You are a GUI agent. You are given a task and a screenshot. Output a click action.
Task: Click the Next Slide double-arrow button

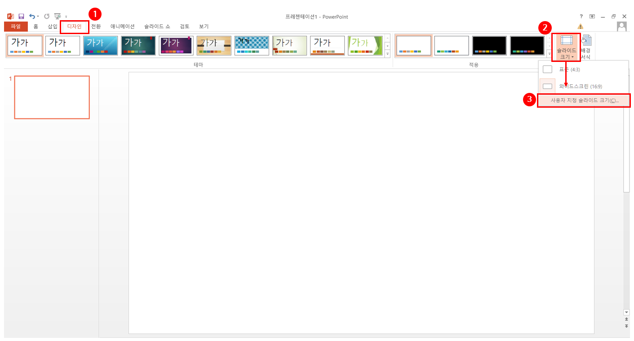(626, 326)
